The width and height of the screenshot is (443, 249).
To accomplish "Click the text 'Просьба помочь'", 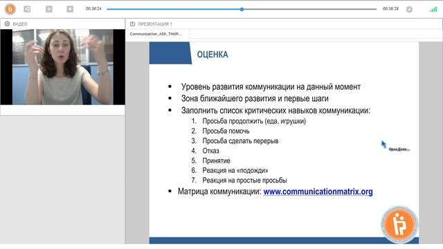I will pyautogui.click(x=226, y=131).
